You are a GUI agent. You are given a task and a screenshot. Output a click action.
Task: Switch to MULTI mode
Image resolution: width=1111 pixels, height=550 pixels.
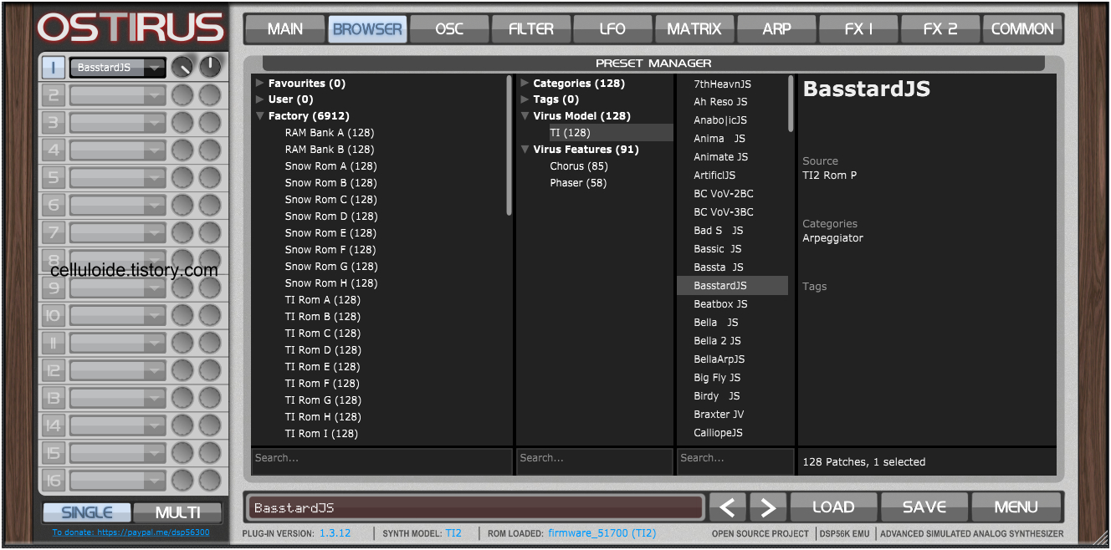tap(178, 512)
